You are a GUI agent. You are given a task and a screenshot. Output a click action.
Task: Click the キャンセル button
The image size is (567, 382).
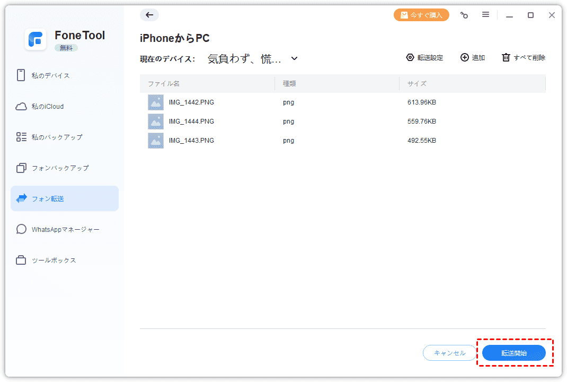449,353
